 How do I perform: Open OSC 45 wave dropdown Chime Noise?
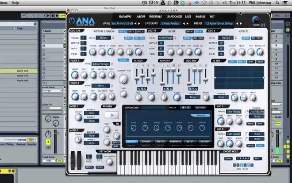point(166,37)
